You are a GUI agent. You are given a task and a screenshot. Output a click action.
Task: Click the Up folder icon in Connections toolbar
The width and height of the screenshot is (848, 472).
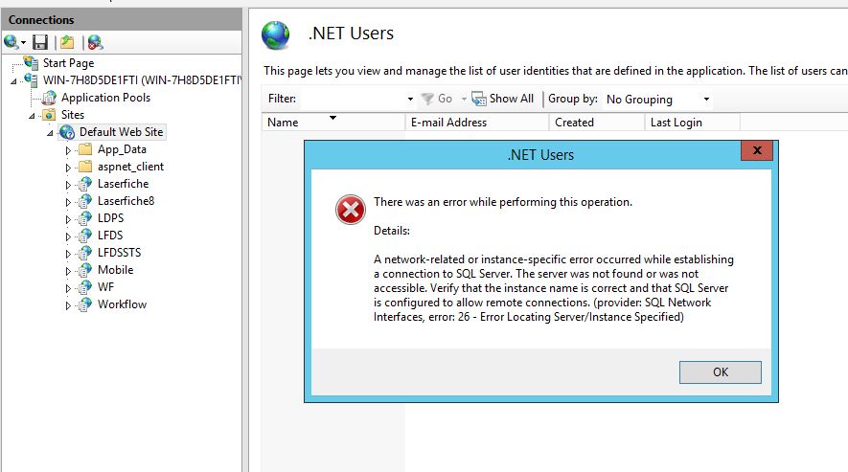point(67,42)
